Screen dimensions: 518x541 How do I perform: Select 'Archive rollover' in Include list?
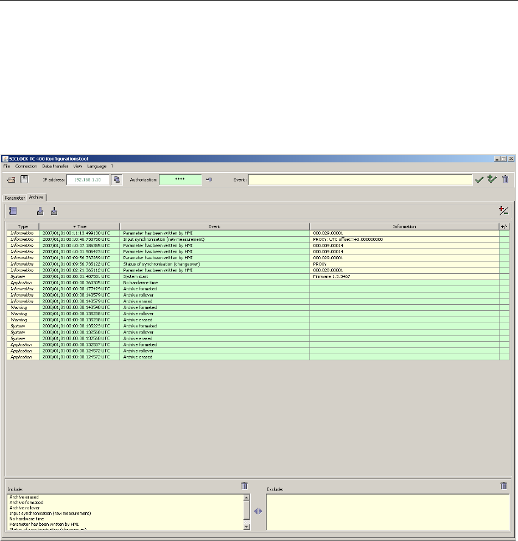(23, 508)
